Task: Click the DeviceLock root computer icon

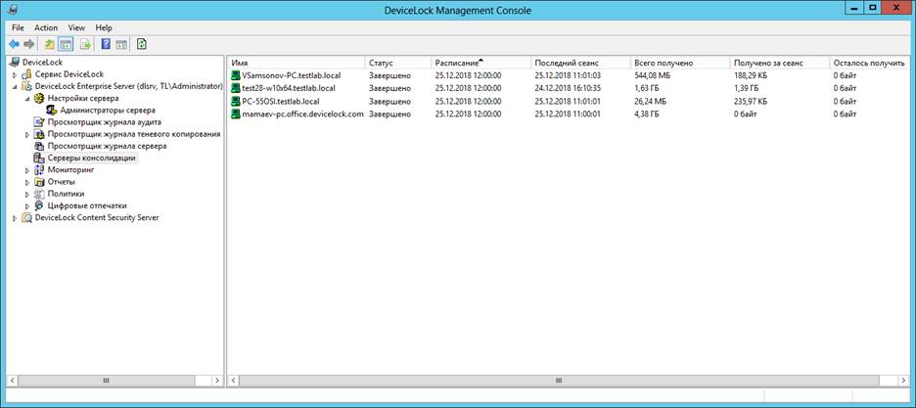Action: (16, 62)
